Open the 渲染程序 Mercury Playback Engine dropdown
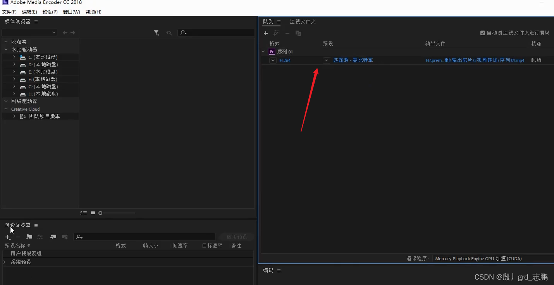The image size is (554, 285). pyautogui.click(x=493, y=259)
